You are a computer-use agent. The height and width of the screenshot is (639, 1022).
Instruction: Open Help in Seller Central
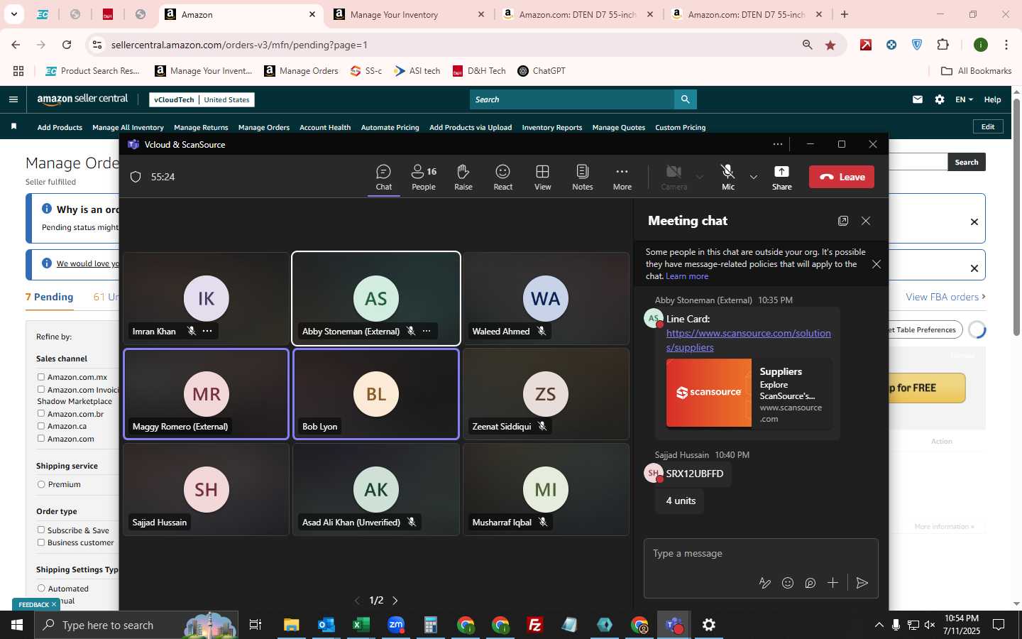pos(992,99)
